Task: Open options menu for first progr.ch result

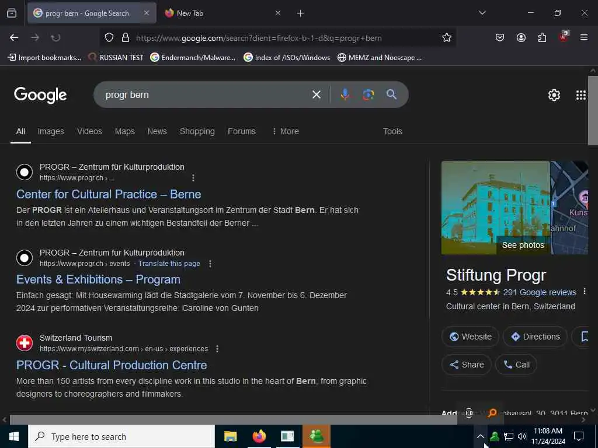Action: click(193, 178)
